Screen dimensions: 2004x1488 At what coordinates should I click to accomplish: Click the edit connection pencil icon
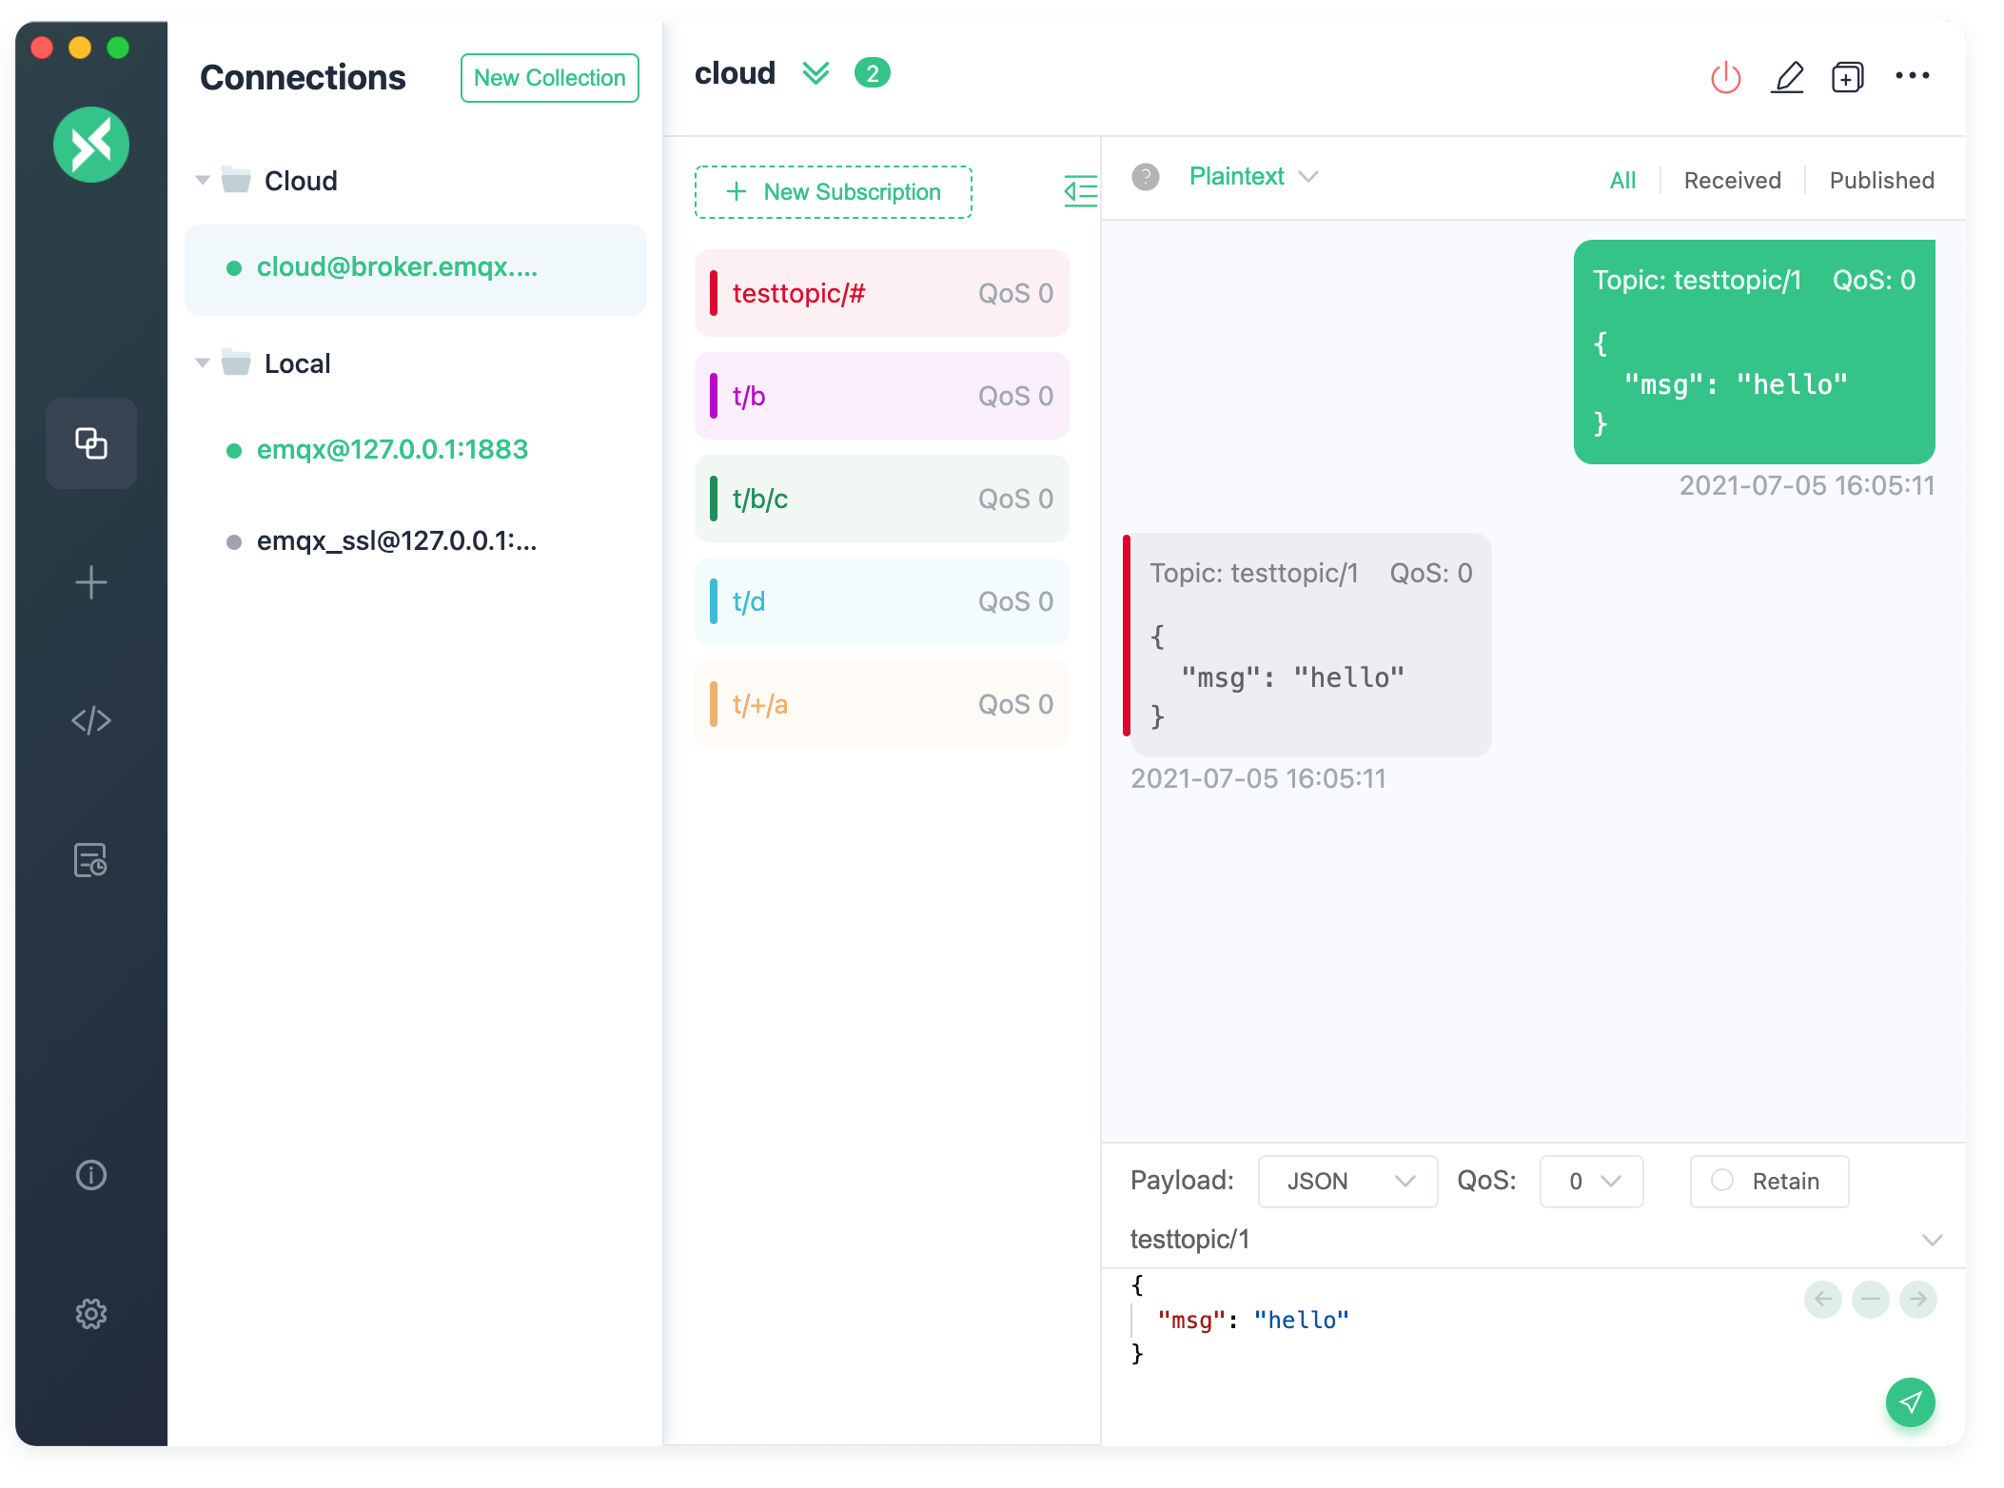coord(1788,73)
